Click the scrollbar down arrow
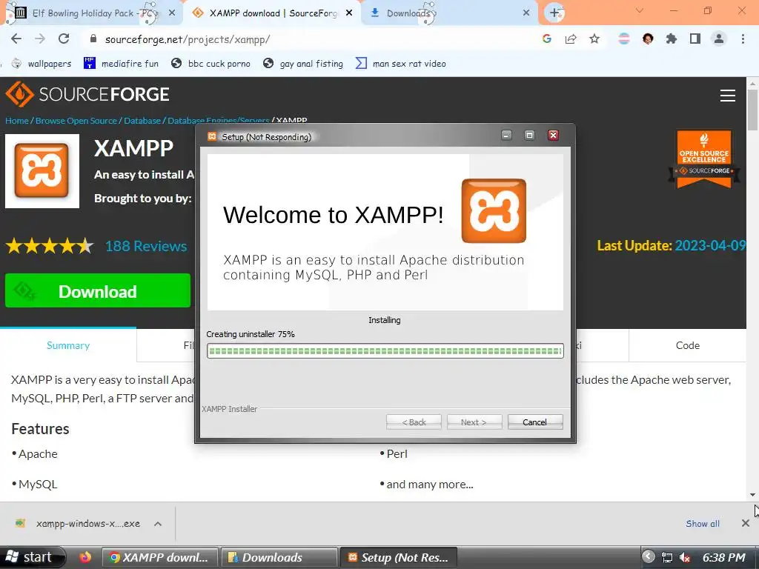 coord(752,494)
